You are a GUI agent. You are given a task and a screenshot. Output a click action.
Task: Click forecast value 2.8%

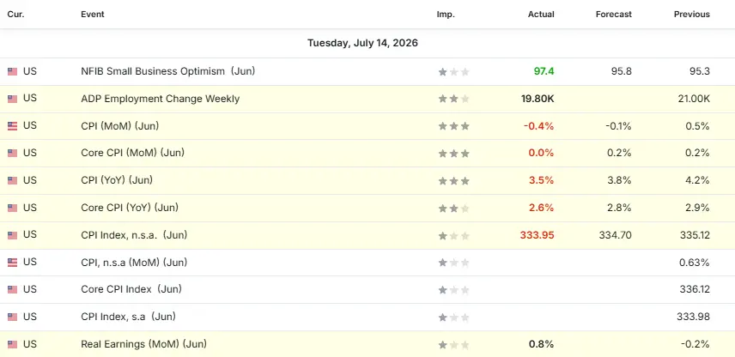point(619,207)
